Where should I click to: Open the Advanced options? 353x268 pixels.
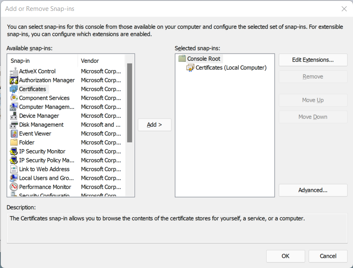click(313, 190)
